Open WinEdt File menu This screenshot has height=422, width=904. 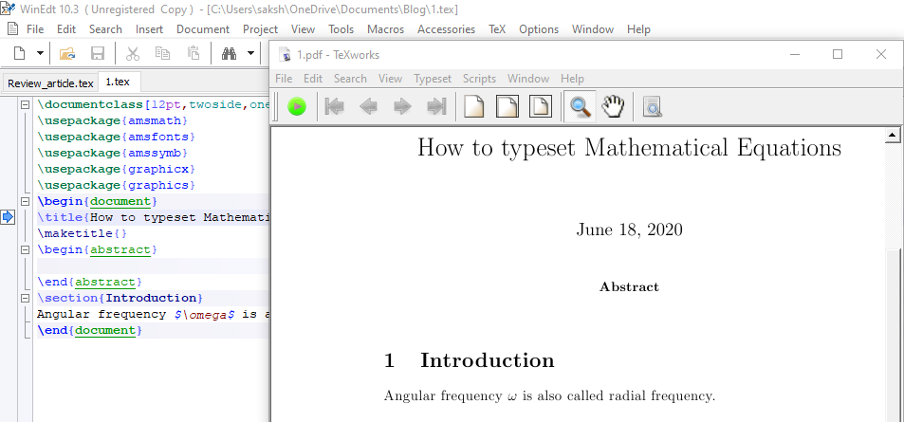[x=35, y=28]
